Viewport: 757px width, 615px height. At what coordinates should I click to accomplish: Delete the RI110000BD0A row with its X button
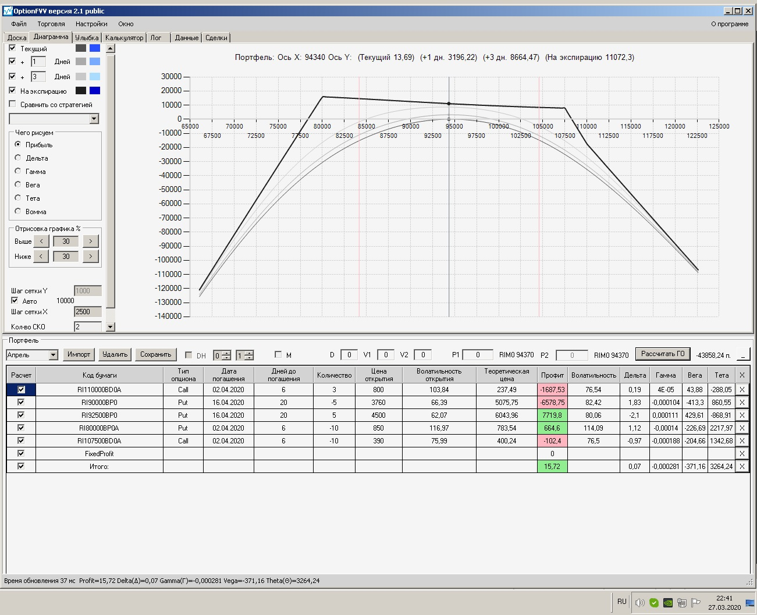point(742,390)
